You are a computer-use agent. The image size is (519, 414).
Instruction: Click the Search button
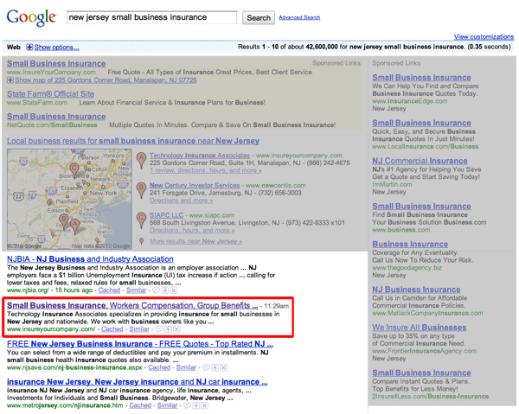[x=259, y=18]
